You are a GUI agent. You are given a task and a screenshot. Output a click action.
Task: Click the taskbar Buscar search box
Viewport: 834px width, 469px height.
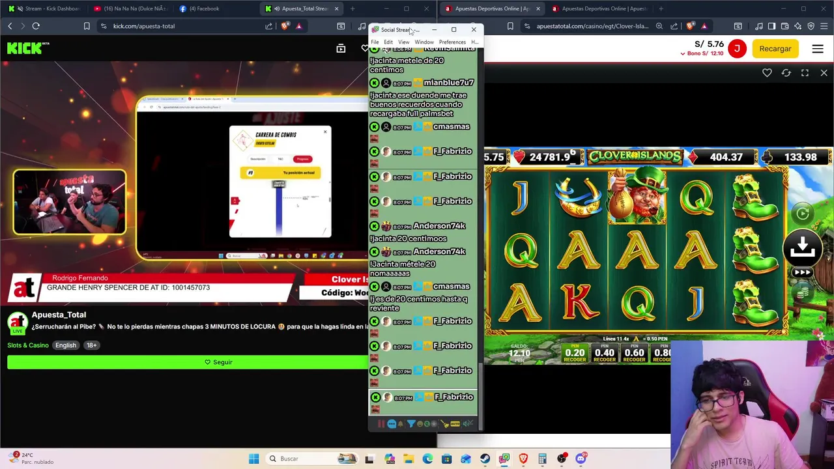[313, 459]
